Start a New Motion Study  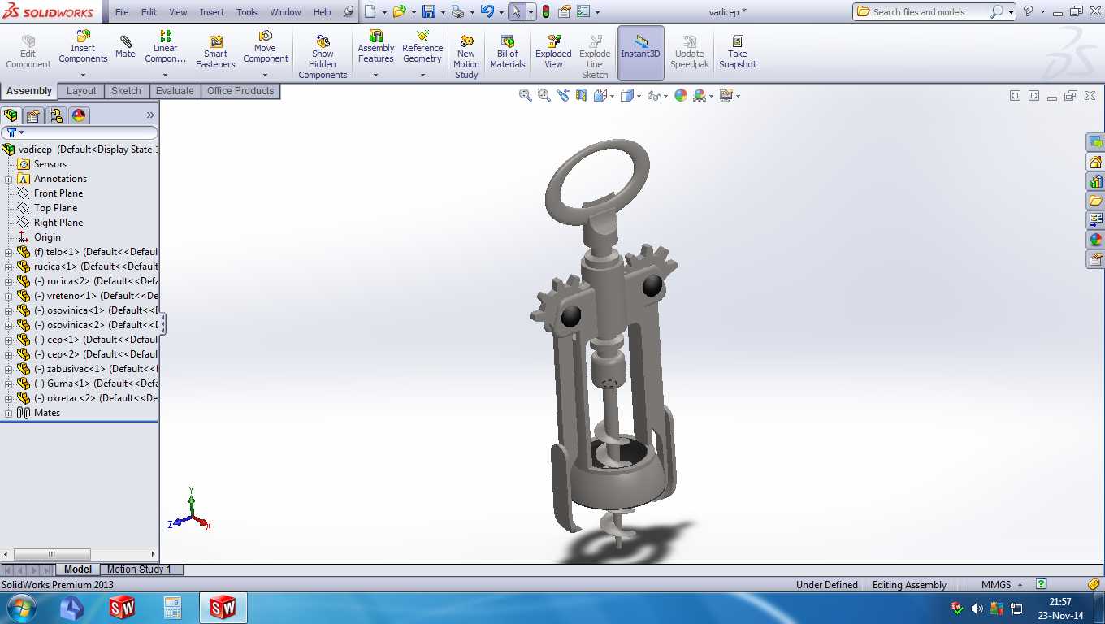[466, 57]
